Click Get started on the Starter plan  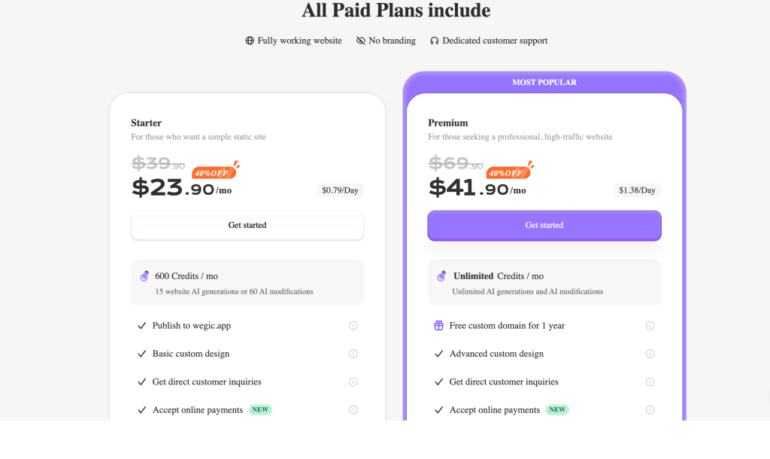[247, 225]
